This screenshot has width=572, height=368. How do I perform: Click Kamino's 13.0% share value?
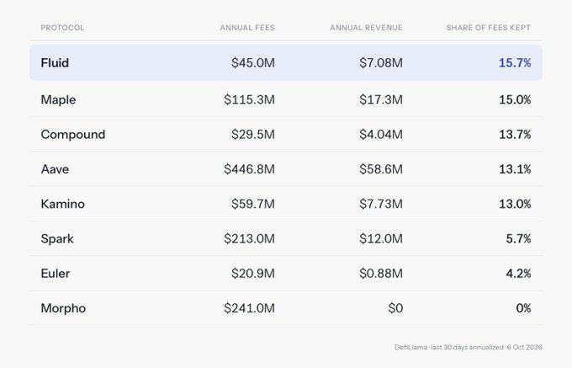click(515, 204)
